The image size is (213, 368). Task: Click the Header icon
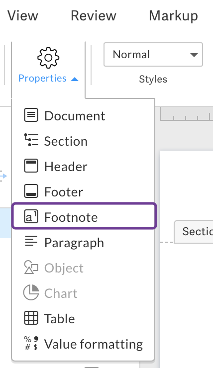pos(31,166)
